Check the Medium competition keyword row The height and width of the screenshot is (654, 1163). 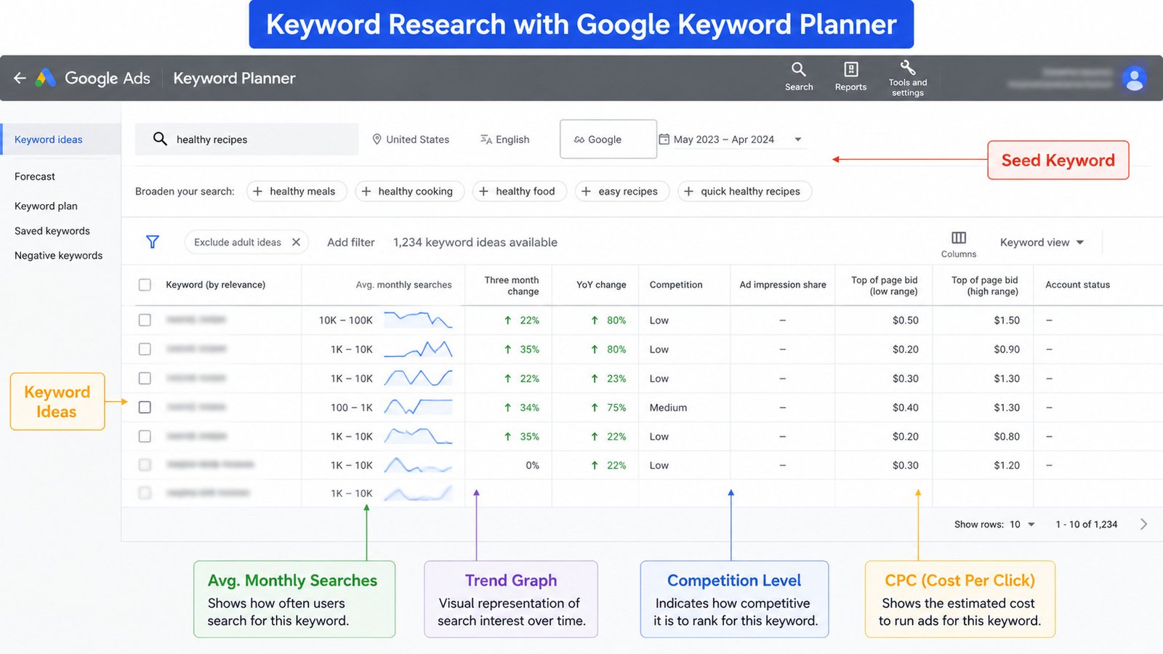[x=145, y=407]
